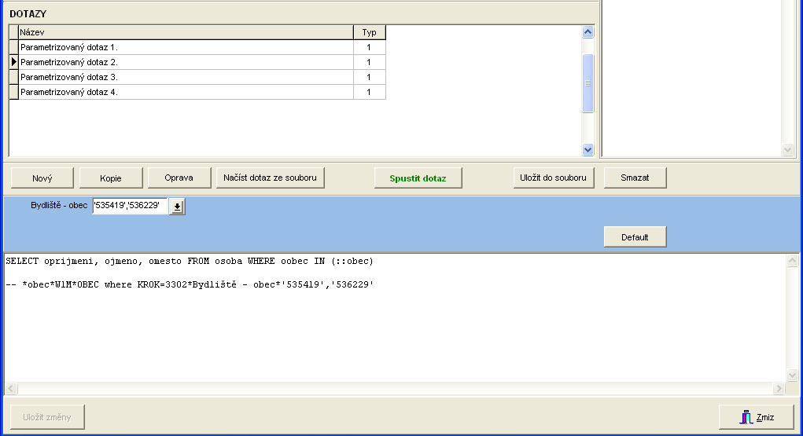This screenshot has height=436, width=803.
Task: Click the Bydliště - obec input field
Action: 130,207
